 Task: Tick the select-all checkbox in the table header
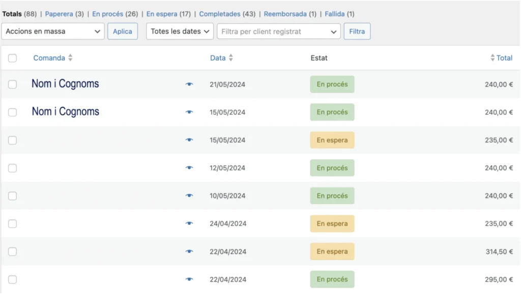[x=13, y=58]
